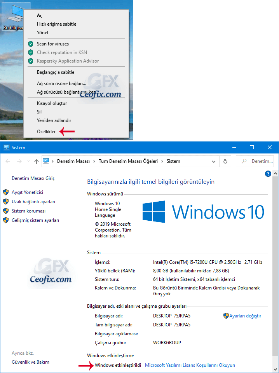The height and width of the screenshot is (373, 279).
Task: Open the blue help question mark icon
Action: [x=268, y=174]
